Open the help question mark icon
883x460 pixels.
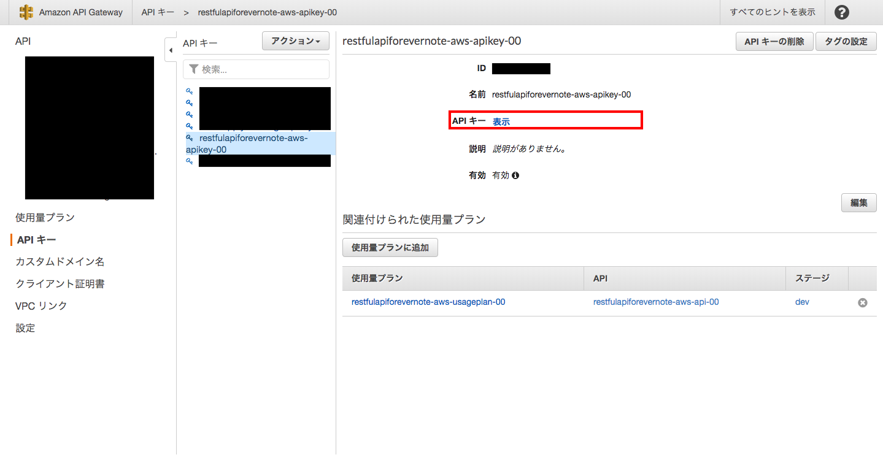pyautogui.click(x=843, y=12)
